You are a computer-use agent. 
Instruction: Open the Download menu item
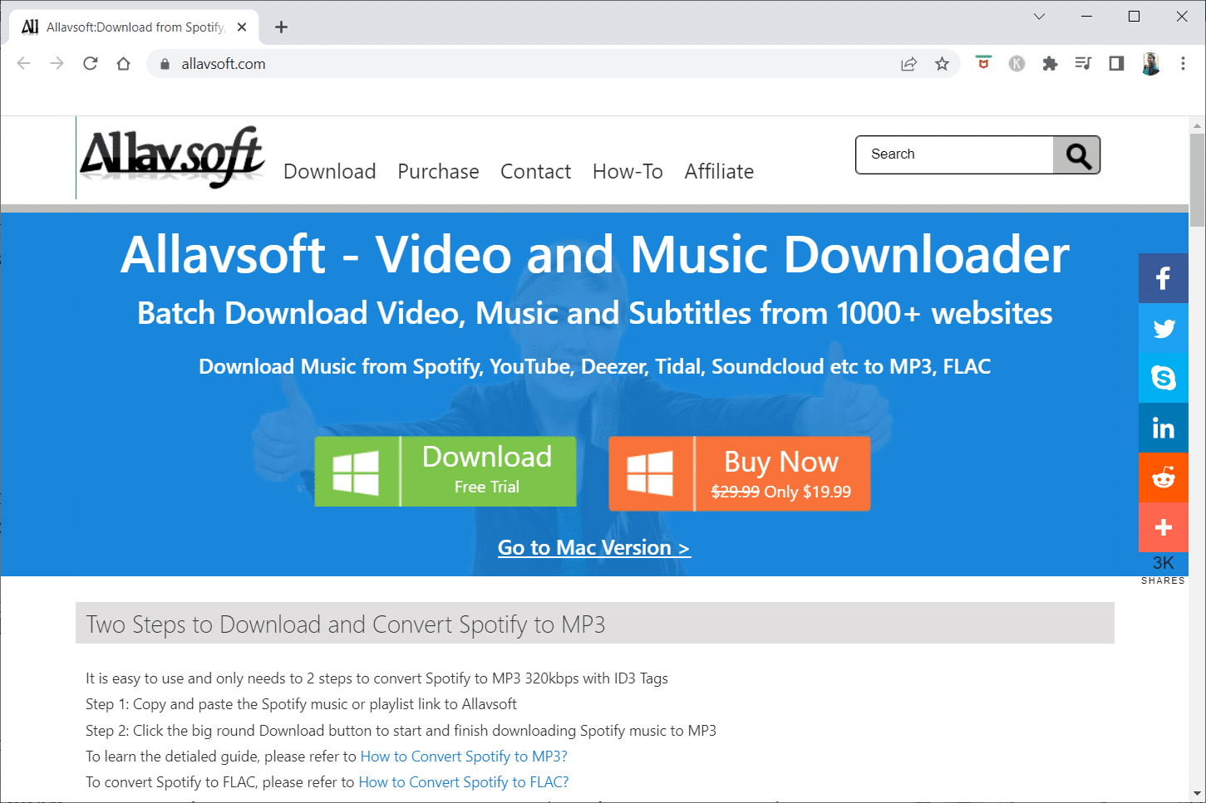330,171
